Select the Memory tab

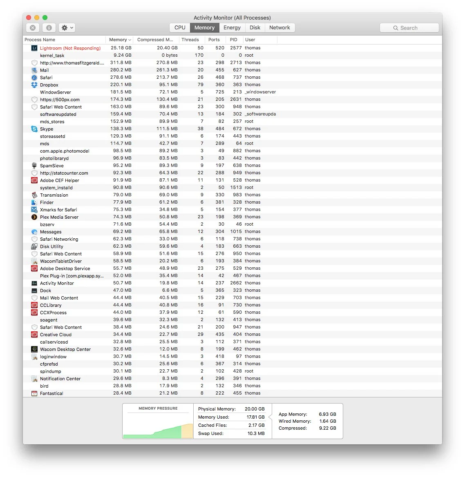(204, 28)
